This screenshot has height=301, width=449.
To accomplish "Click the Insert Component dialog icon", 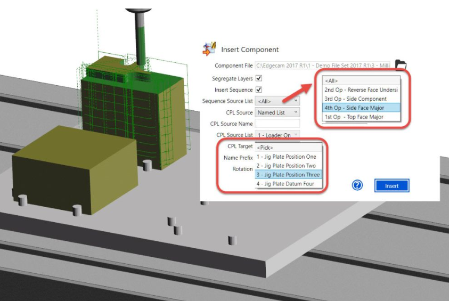I will coord(209,49).
